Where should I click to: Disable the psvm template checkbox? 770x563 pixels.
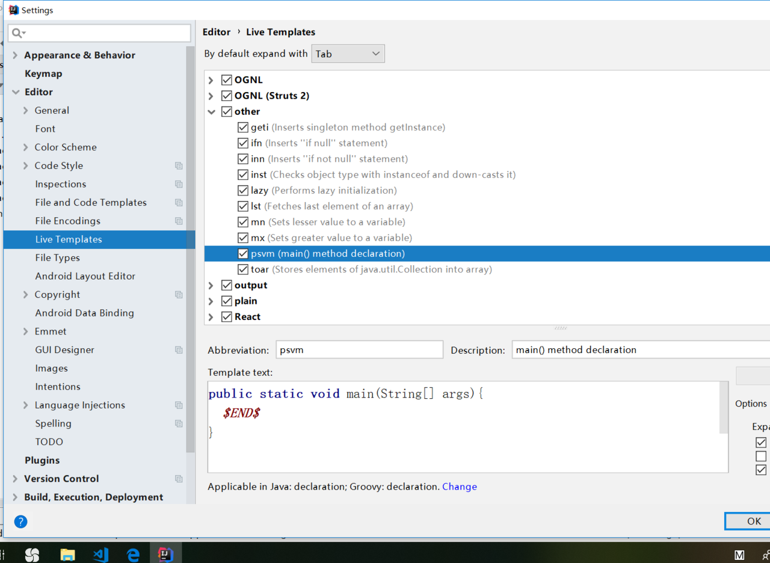243,253
